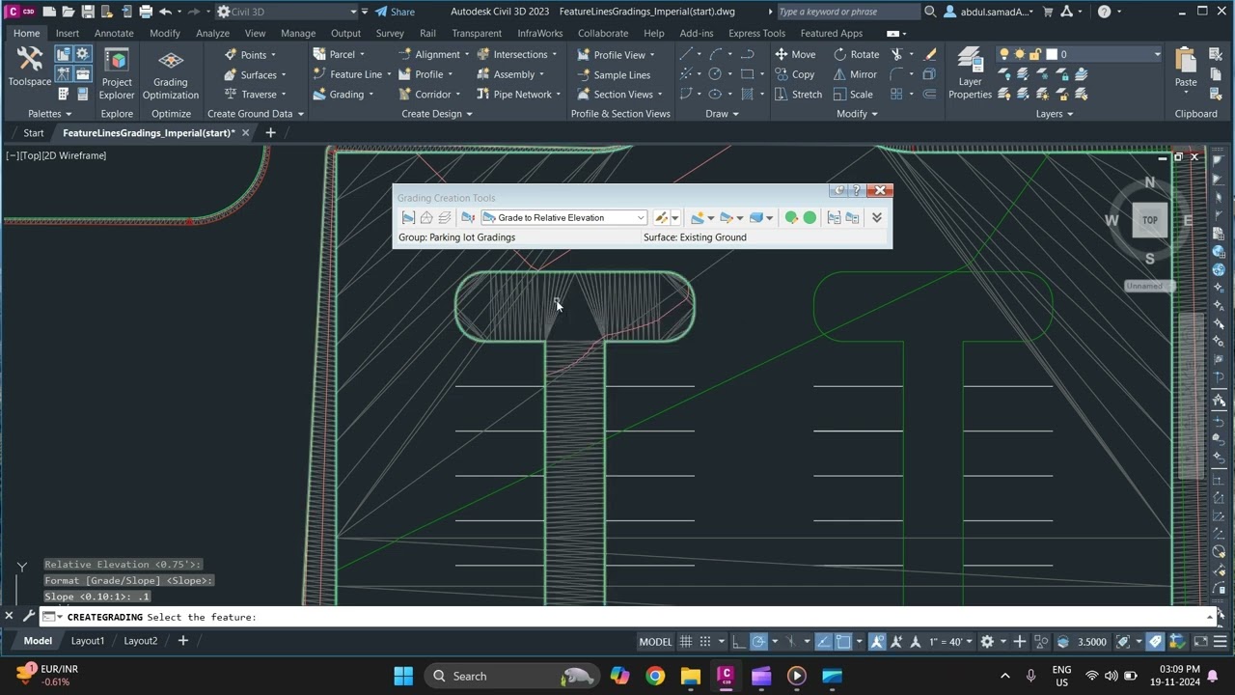Open Grading Optimization tool

pyautogui.click(x=171, y=73)
